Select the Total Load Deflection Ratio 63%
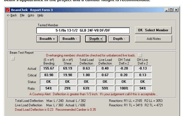 click(x=86, y=88)
